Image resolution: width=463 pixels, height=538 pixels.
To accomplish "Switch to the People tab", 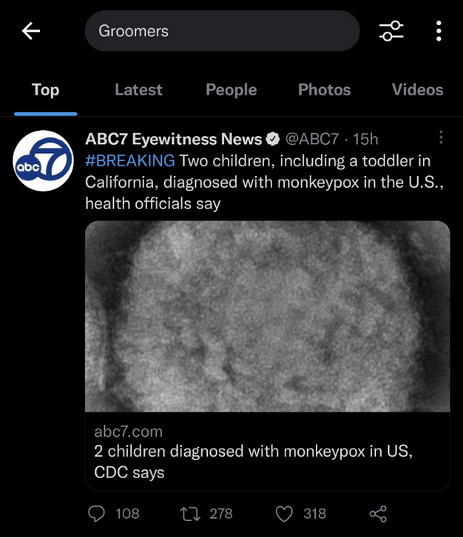I will 231,90.
